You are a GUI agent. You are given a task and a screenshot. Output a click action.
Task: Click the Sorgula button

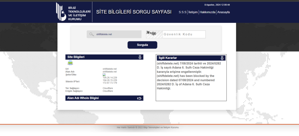click(x=143, y=45)
